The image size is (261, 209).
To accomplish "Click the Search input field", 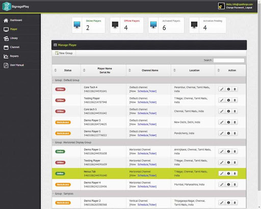I will pos(229,60).
